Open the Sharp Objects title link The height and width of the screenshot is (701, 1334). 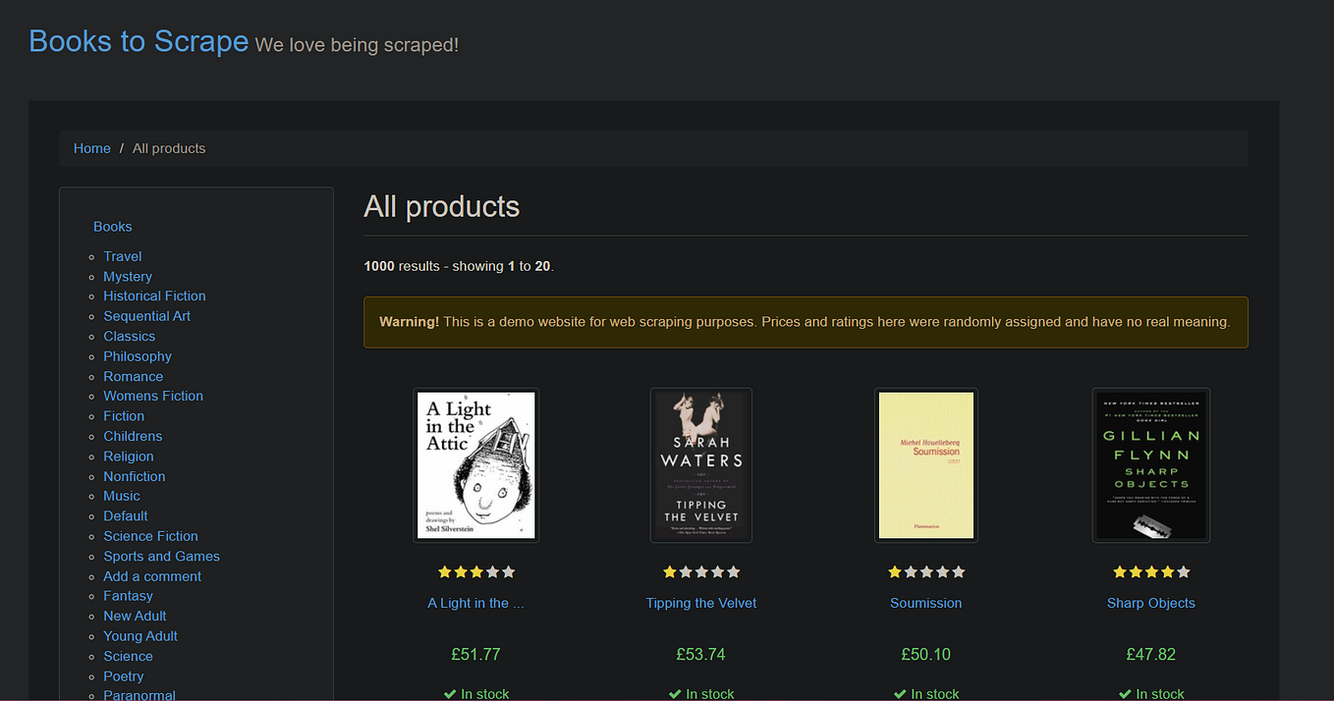point(1151,603)
